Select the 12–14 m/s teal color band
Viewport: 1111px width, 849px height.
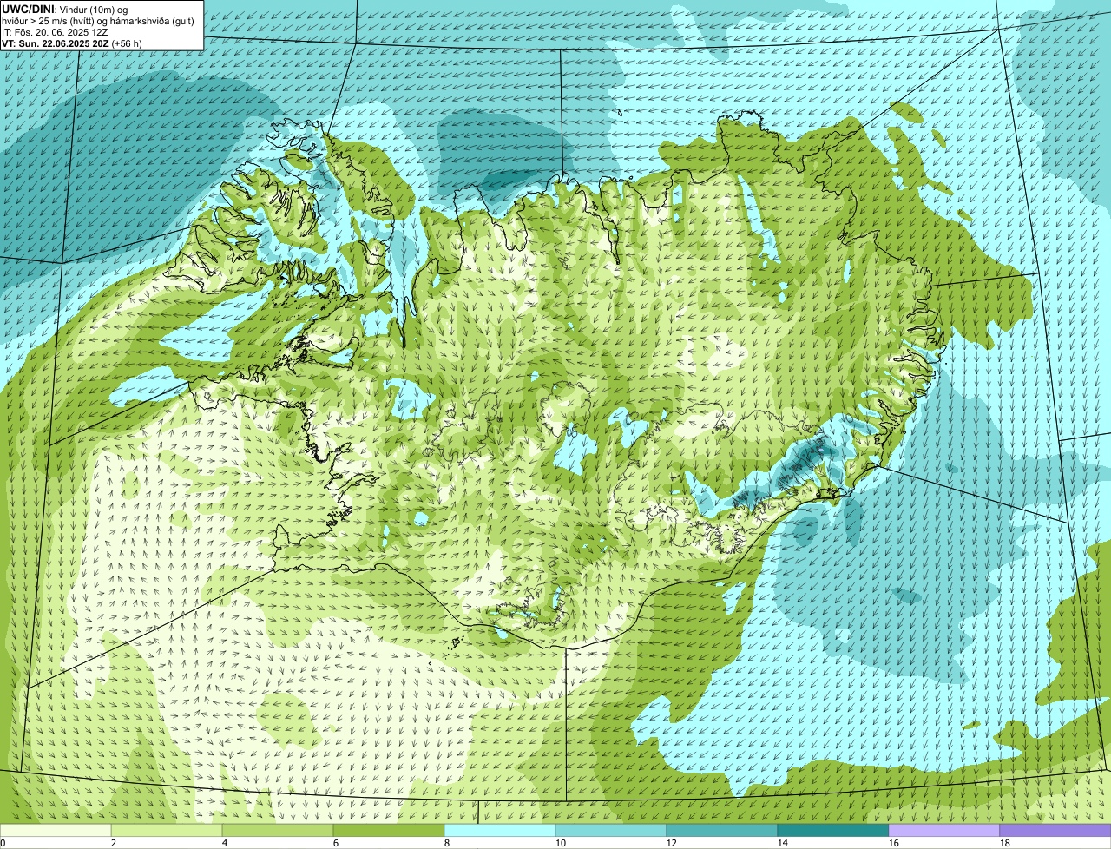[x=722, y=831]
